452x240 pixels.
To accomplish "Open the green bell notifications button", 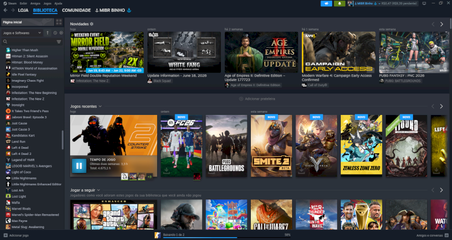I will pos(340,3).
